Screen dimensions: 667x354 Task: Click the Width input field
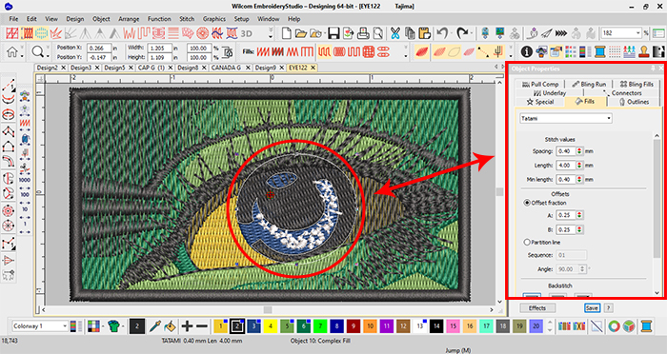(x=160, y=48)
